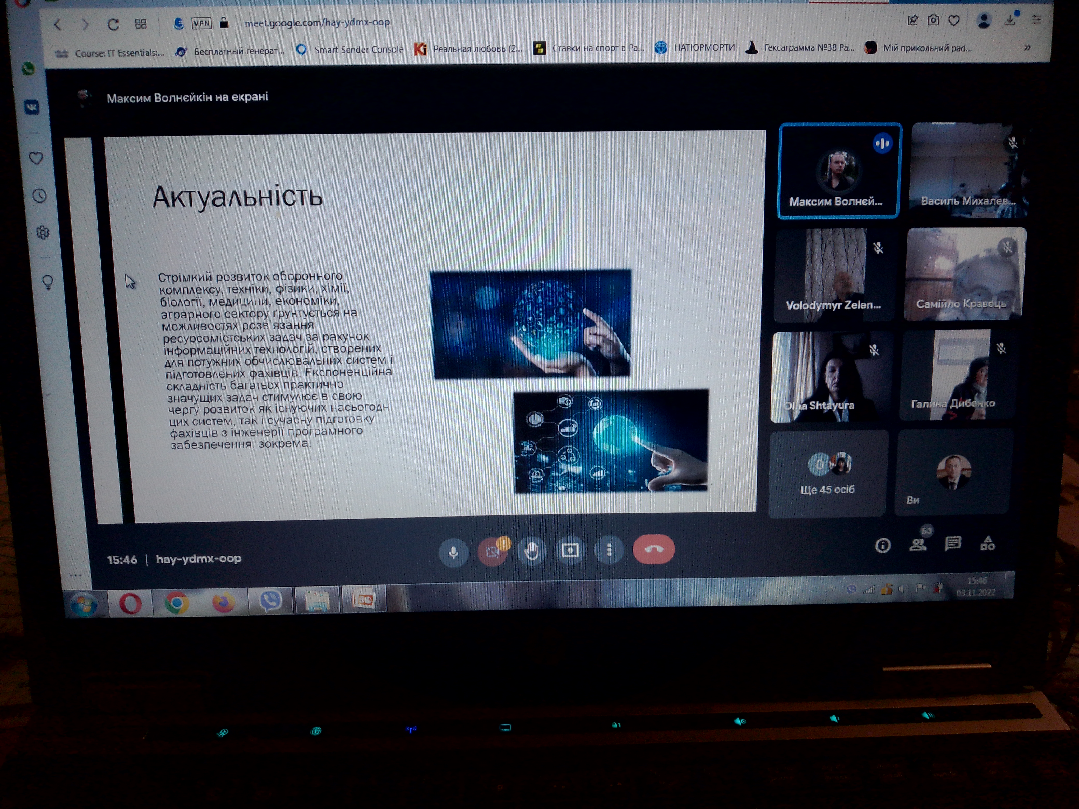Raise hand in the meeting
Viewport: 1079px width, 809px height.
pos(531,550)
